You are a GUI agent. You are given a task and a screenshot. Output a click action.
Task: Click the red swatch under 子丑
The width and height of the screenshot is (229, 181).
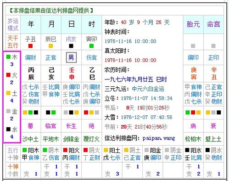pyautogui.click(x=30, y=46)
